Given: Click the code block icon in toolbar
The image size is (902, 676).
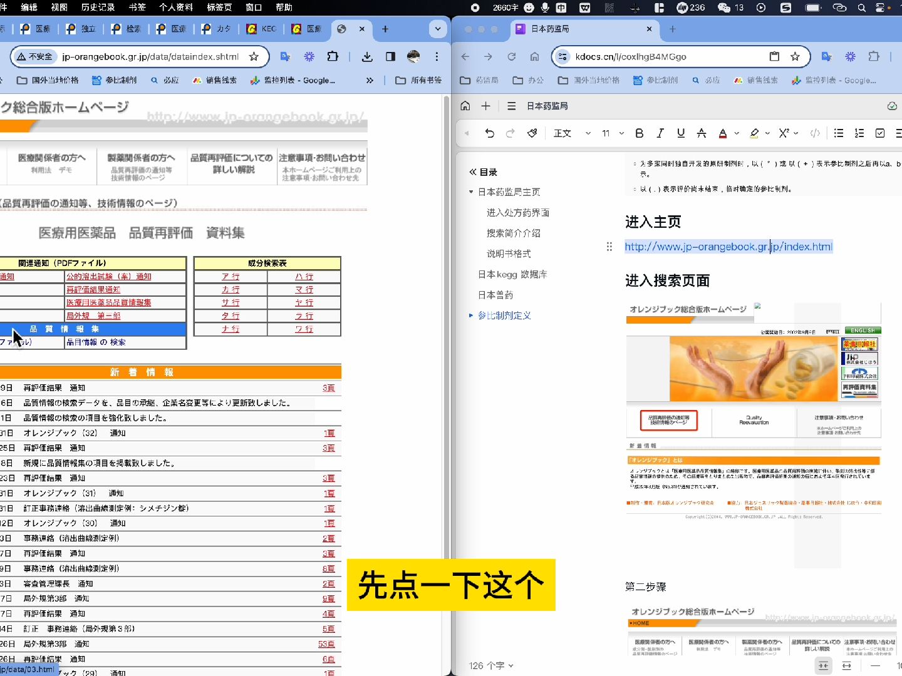Looking at the screenshot, I should pos(815,133).
